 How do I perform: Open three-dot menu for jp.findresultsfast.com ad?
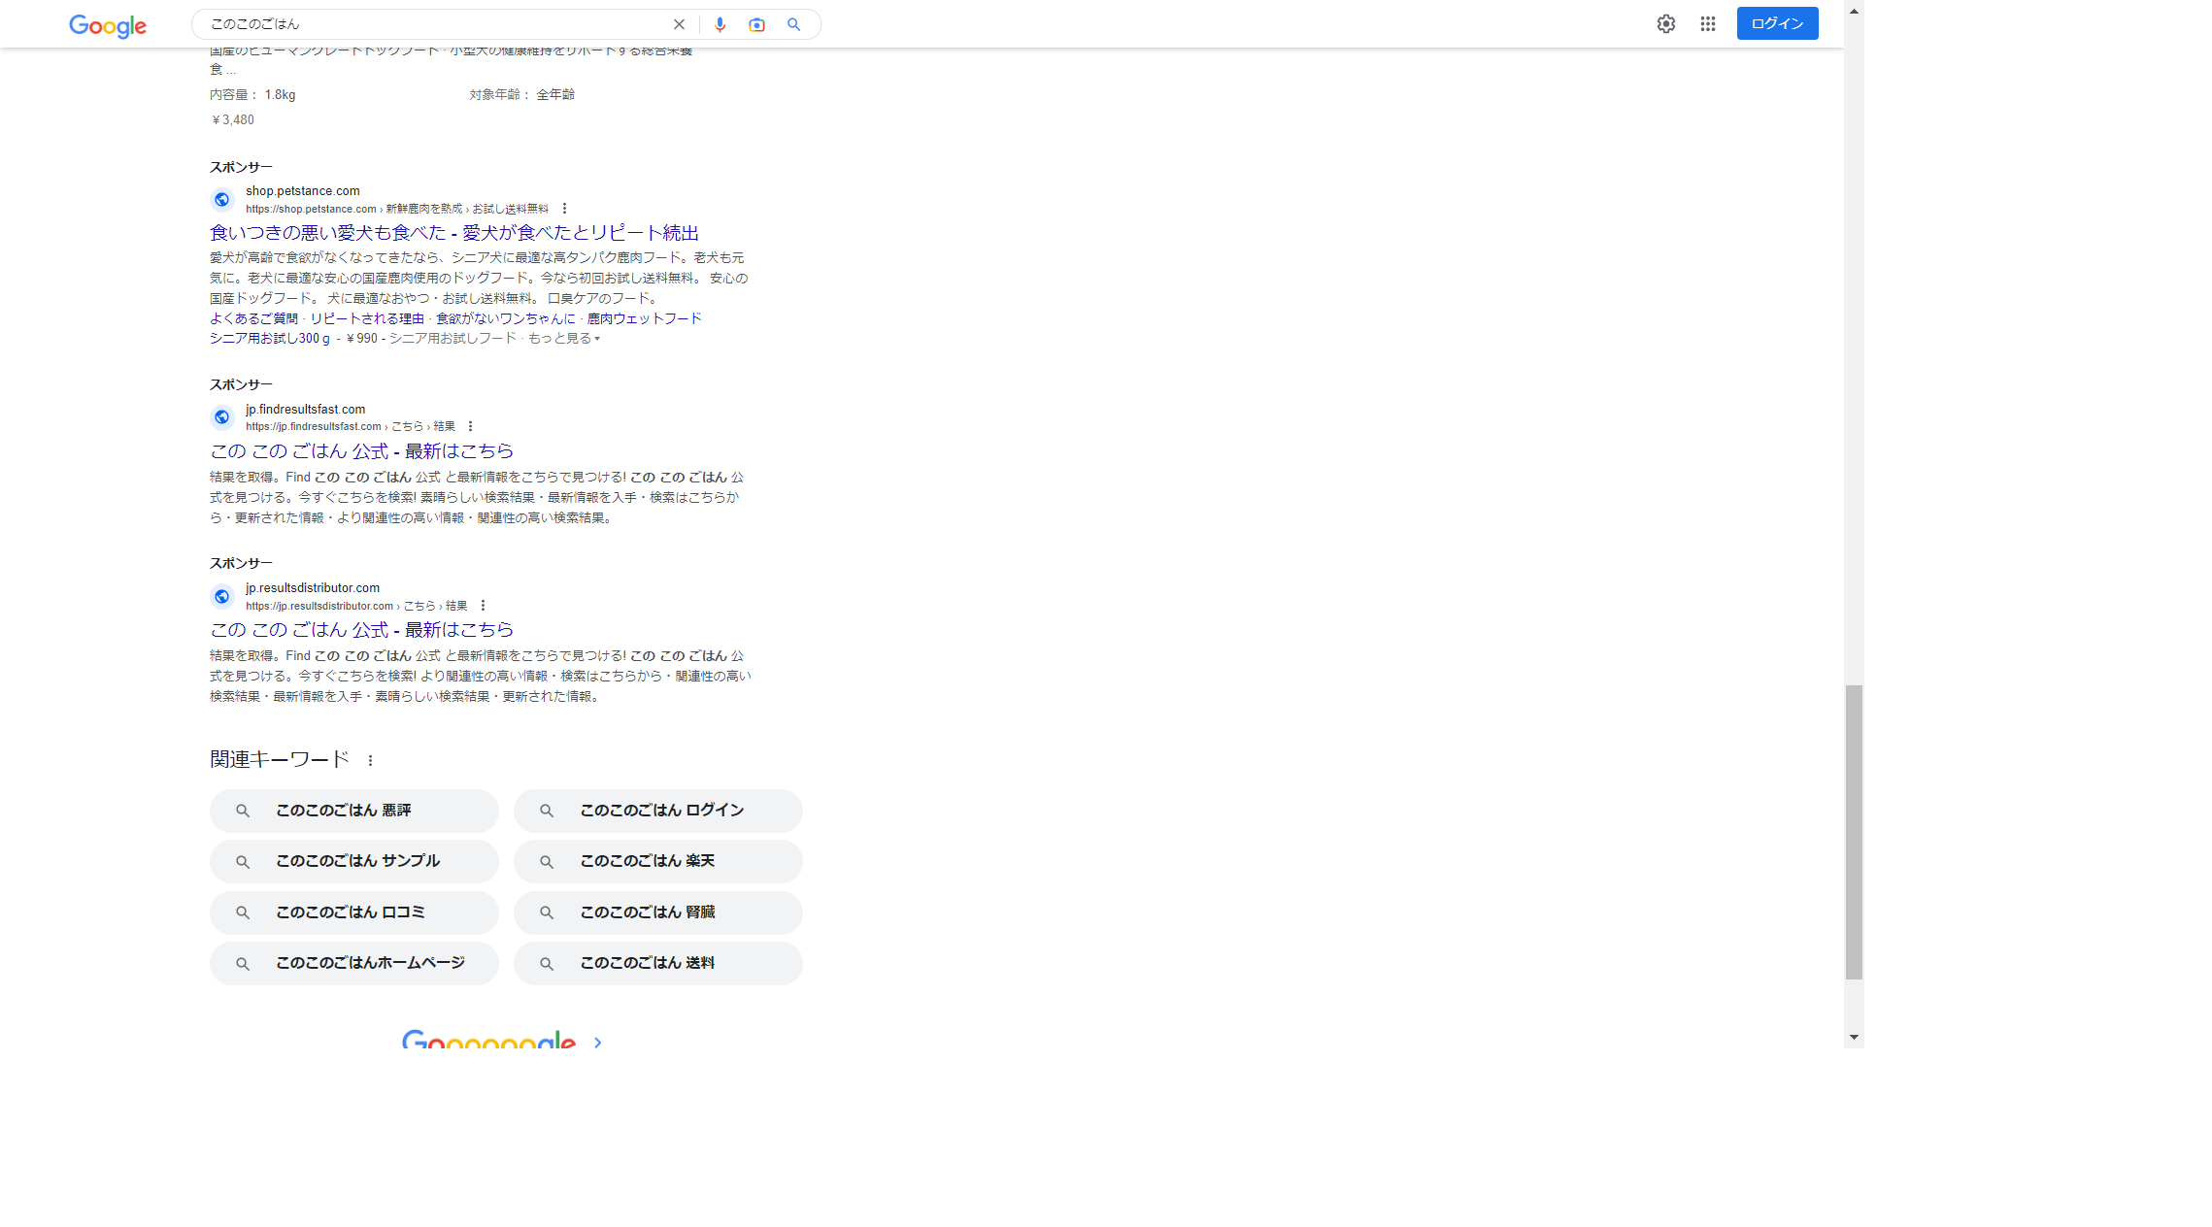coord(470,426)
